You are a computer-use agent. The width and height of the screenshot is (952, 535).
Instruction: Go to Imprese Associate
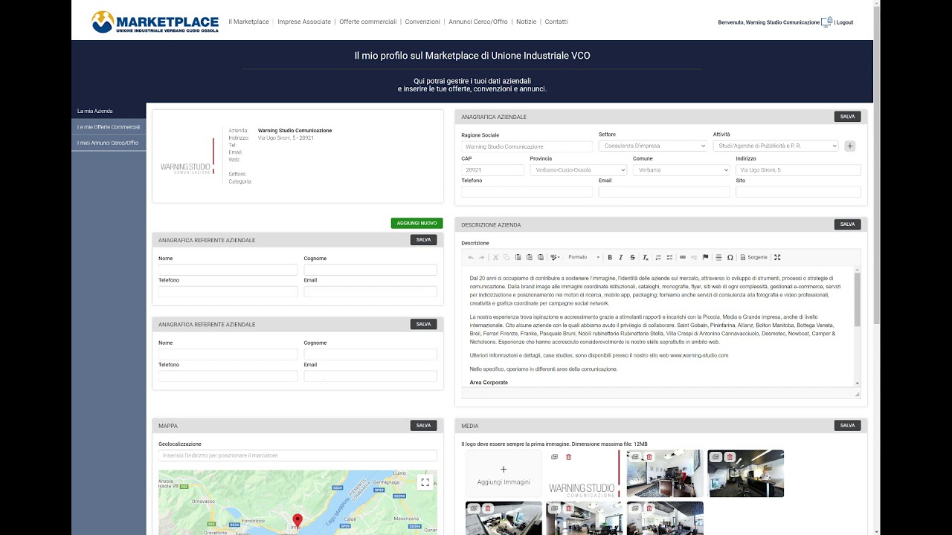[304, 22]
